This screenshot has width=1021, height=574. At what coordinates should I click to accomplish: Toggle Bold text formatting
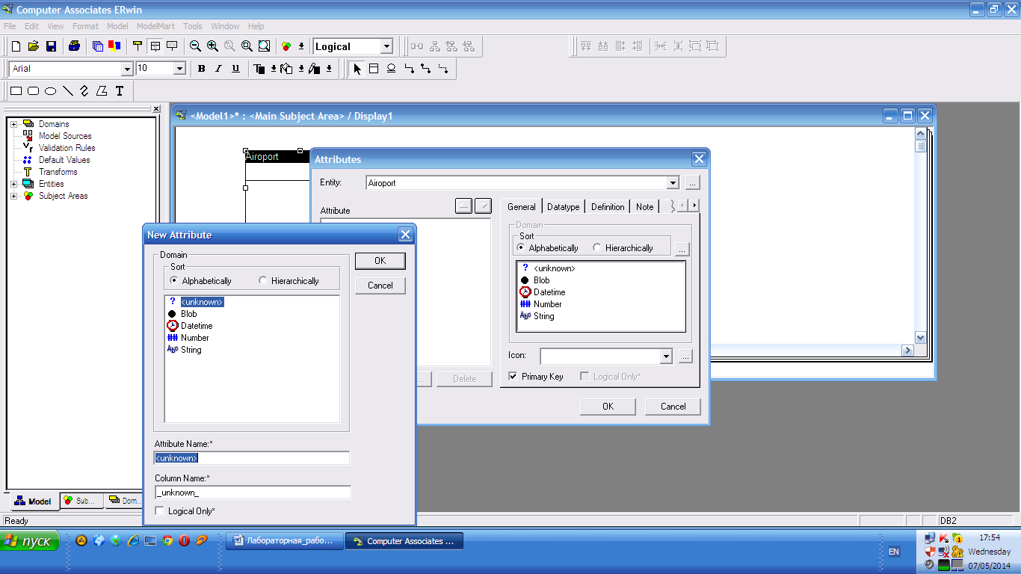(202, 69)
